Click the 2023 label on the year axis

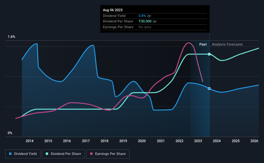[x=198, y=141]
